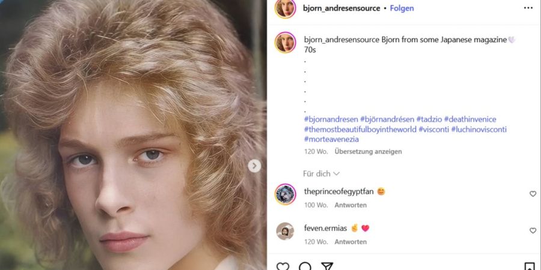Screen dimensions: 541x270
Task: Open bjorn_andresensource username in header
Action: 341,8
